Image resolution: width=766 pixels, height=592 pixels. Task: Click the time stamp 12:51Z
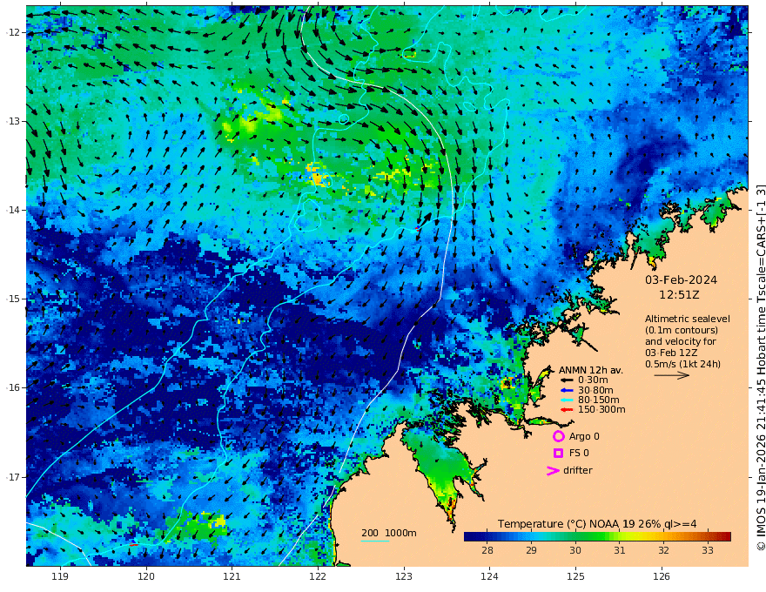coord(679,295)
